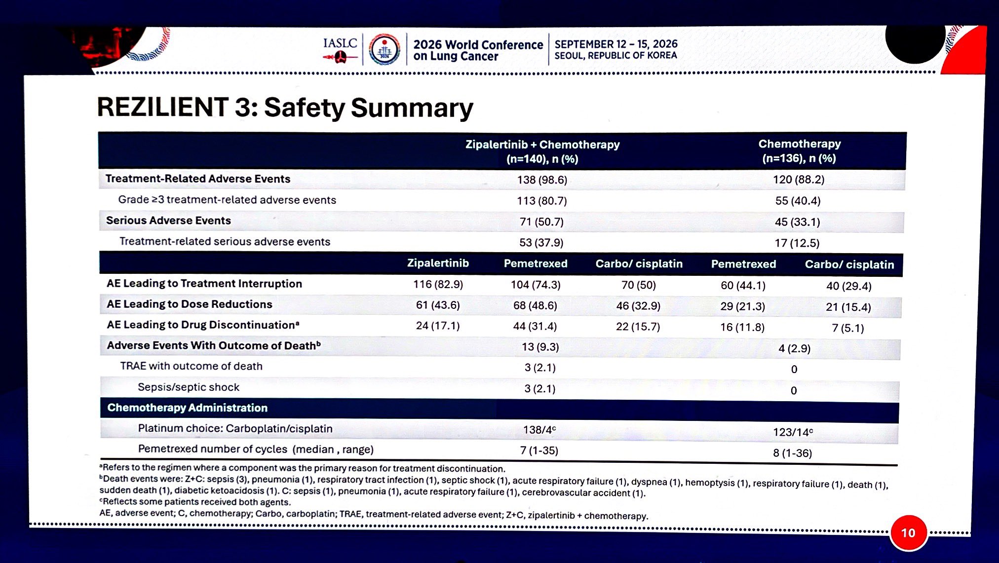Viewport: 999px width, 563px height.
Task: Click the value 24 (17.1)
Action: click(438, 326)
